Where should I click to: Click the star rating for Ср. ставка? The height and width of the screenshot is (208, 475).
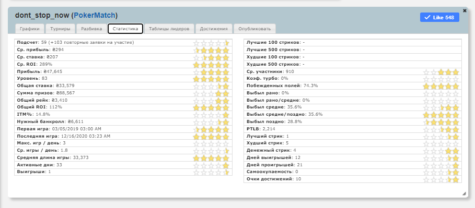pyautogui.click(x=211, y=57)
